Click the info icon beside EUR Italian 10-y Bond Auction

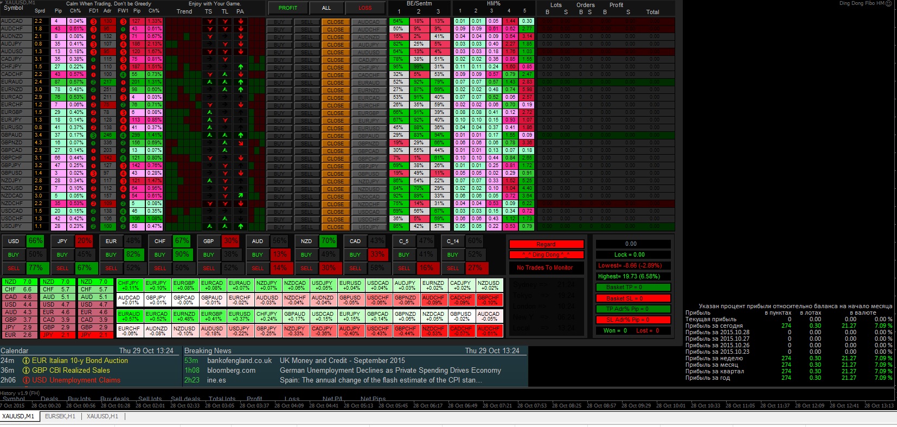coord(25,361)
